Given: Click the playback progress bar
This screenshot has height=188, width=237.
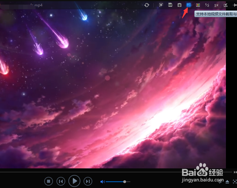Looking at the screenshot, I should point(116,172).
